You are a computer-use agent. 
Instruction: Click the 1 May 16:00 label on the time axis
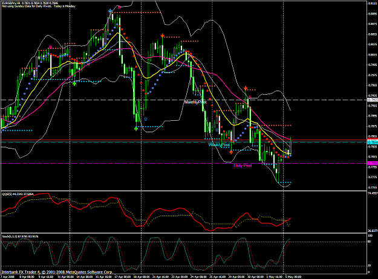pyautogui.click(x=275, y=277)
